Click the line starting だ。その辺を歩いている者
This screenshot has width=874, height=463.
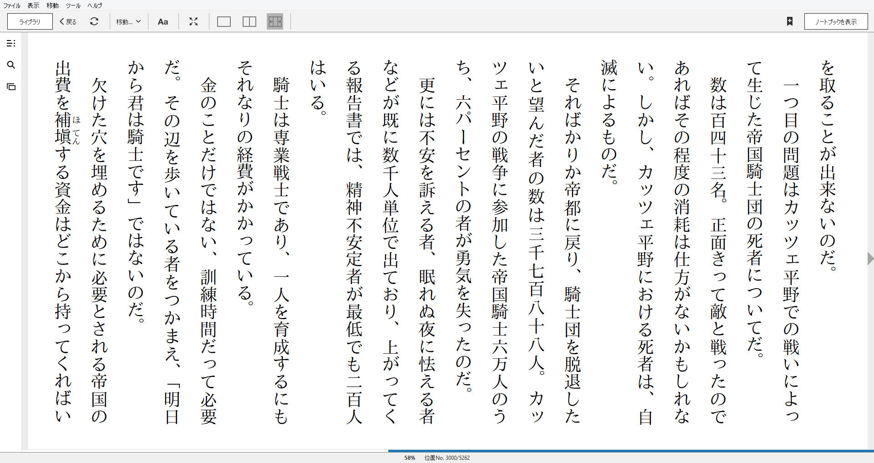pos(172,242)
